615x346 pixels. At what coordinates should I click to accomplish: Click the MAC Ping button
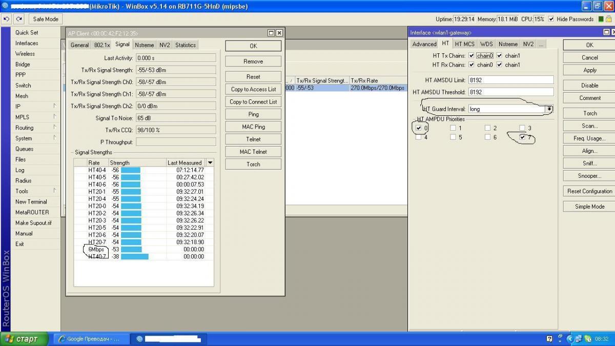253,127
